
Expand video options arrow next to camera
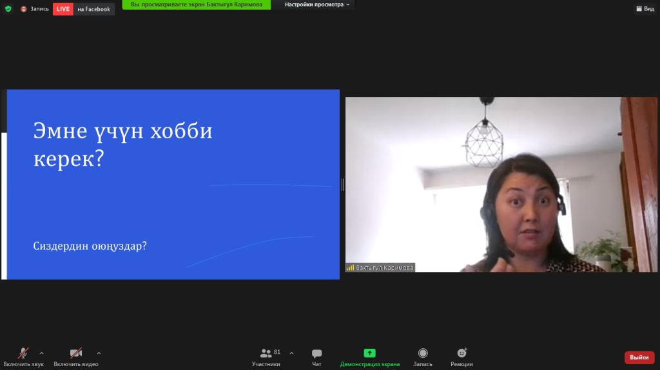(x=99, y=353)
